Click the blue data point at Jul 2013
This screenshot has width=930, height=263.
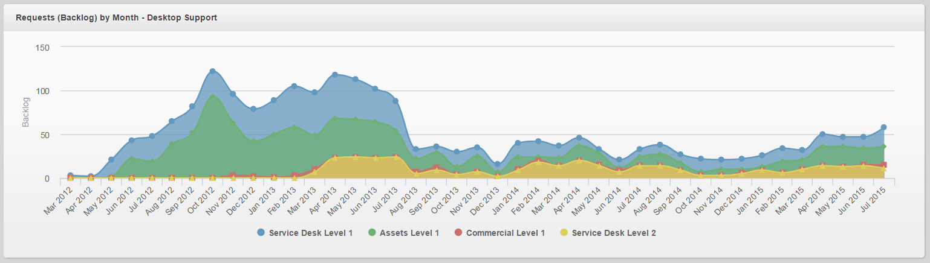click(395, 101)
